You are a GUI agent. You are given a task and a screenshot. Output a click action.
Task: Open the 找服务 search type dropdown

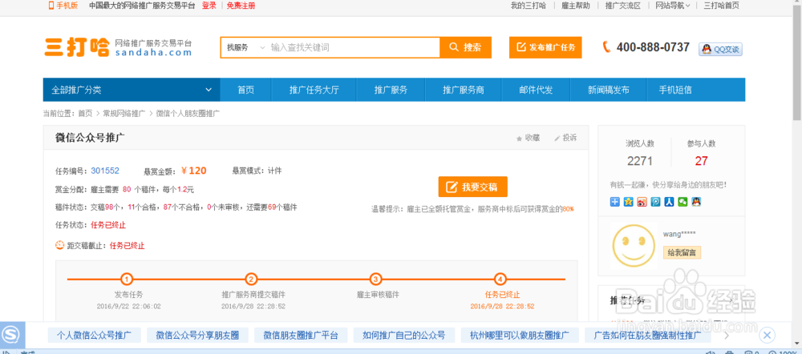coord(246,47)
